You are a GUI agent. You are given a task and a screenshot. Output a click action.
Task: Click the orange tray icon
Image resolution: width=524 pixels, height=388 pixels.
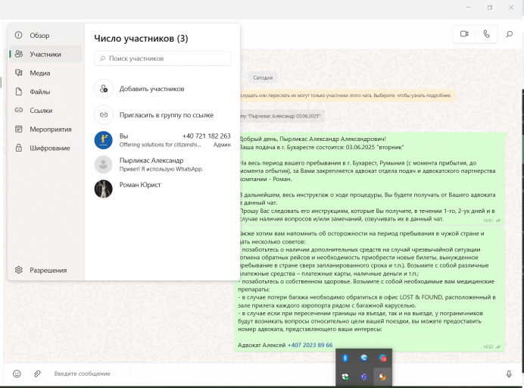(382, 377)
